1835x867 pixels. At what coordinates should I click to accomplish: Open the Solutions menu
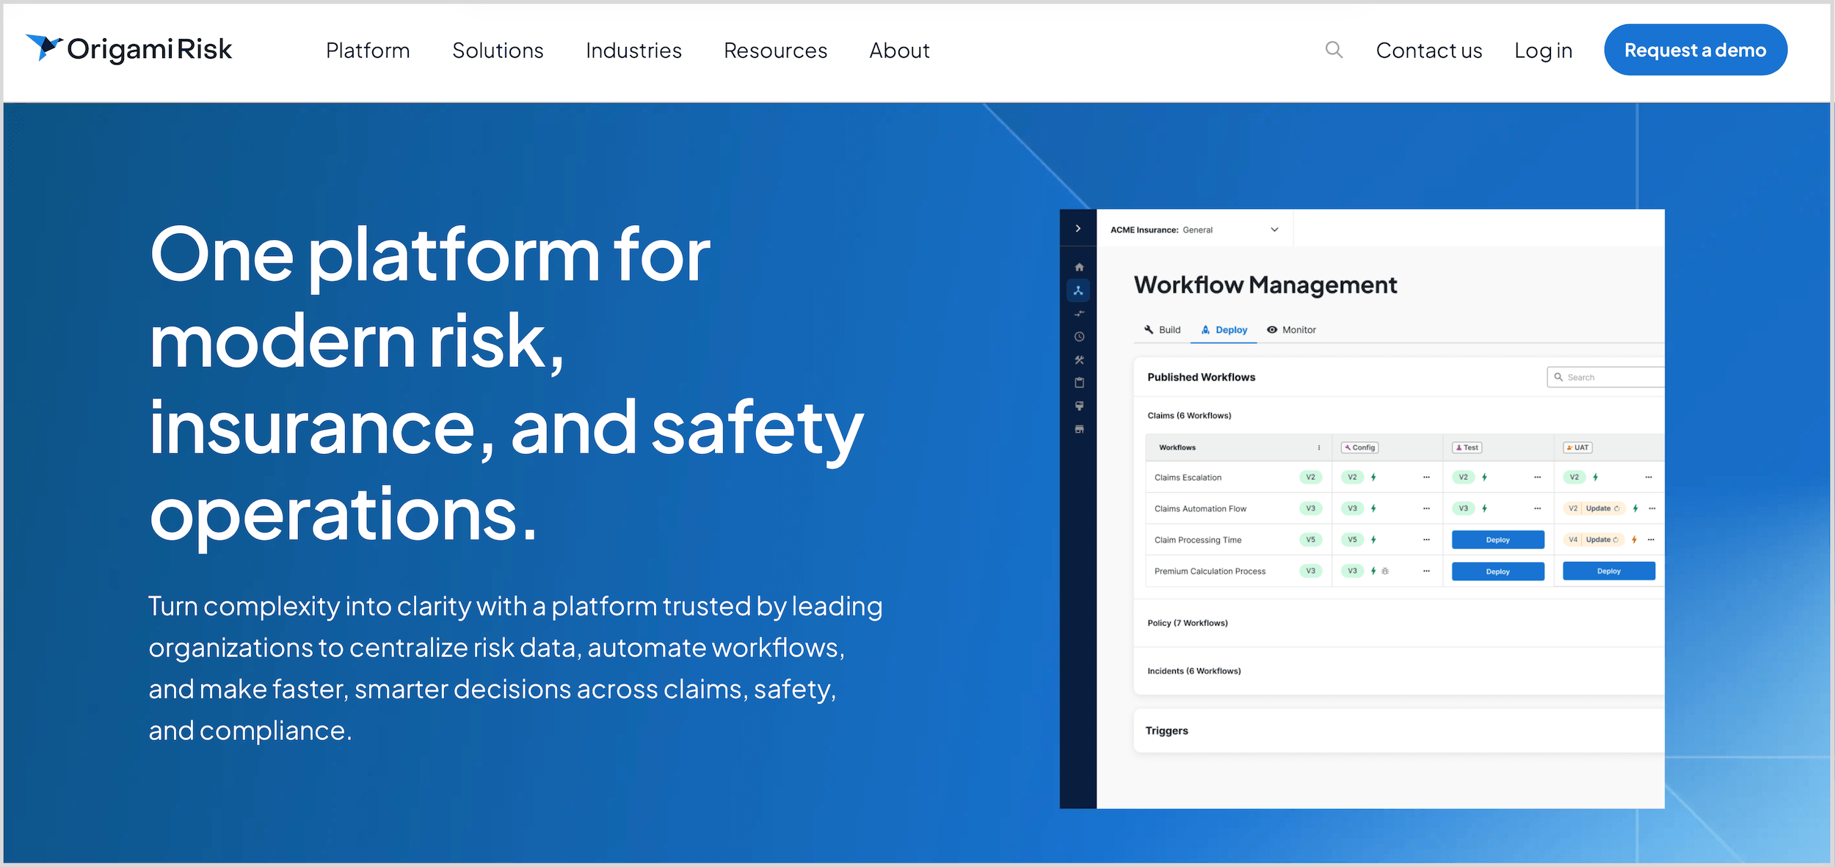pos(498,51)
